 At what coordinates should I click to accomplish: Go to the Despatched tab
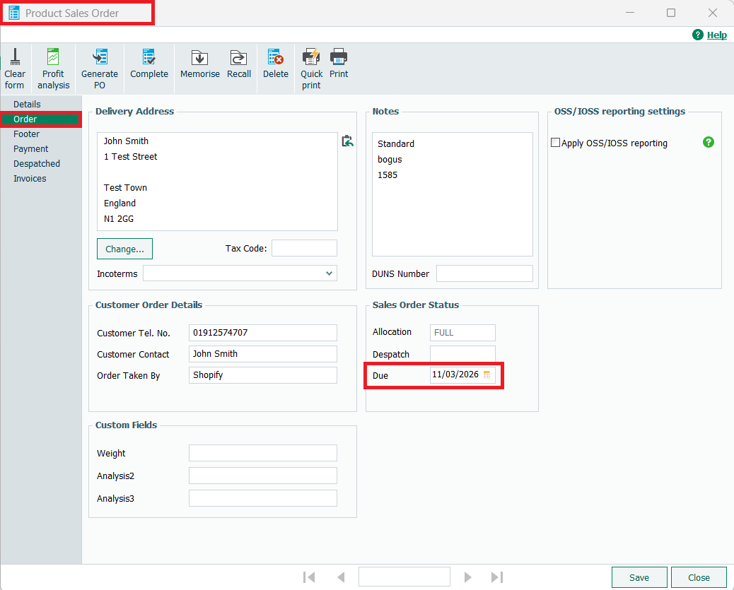pyautogui.click(x=37, y=164)
